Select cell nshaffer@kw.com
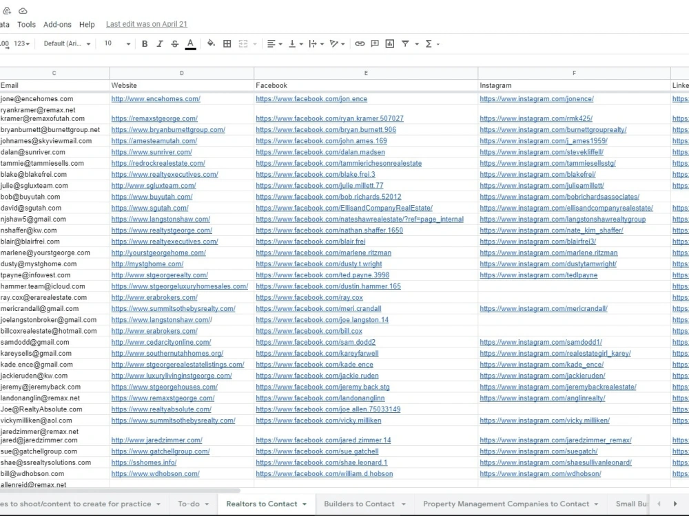The image size is (689, 516). pyautogui.click(x=54, y=230)
